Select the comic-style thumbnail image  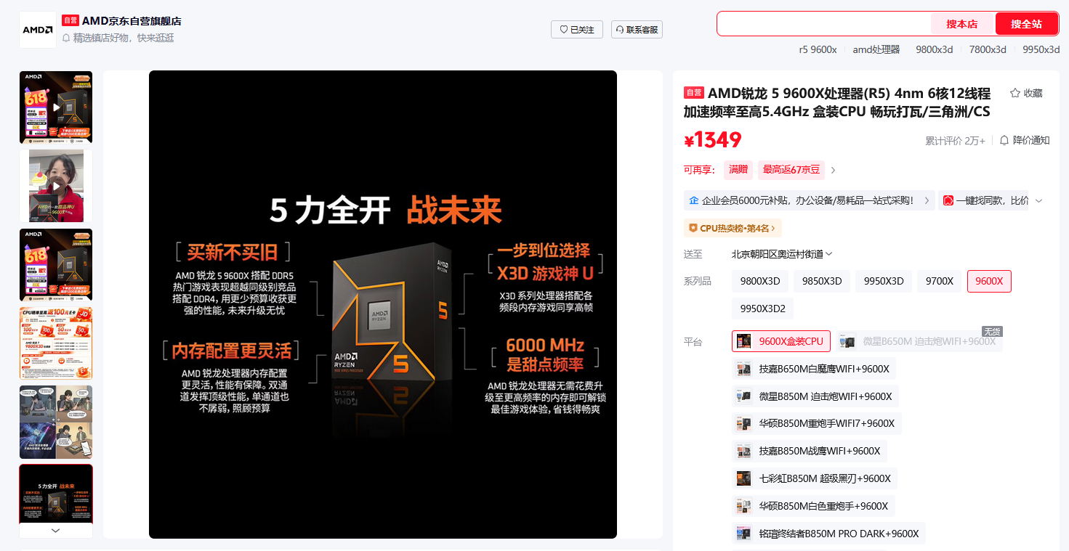(x=56, y=422)
